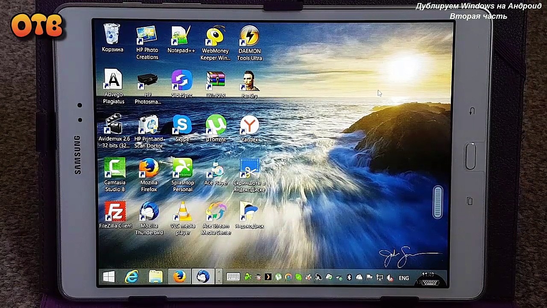The image size is (547, 308).
Task: Open the touch keyboard from the taskbar
Action: (233, 277)
